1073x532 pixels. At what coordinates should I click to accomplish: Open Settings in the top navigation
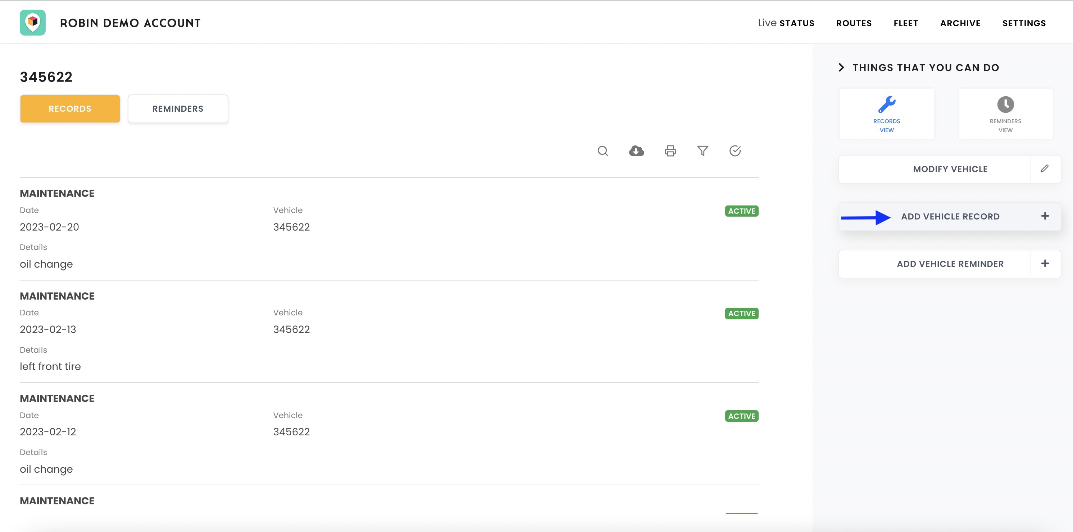[x=1024, y=23]
